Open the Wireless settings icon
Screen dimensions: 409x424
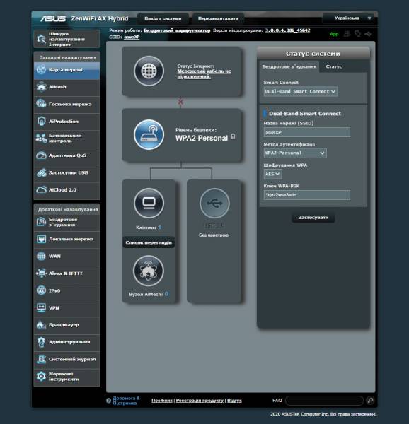(42, 222)
